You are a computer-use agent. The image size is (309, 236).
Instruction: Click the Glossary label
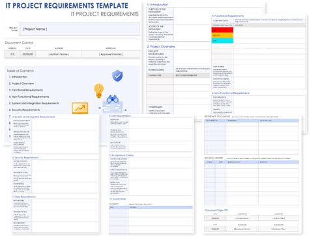(114, 204)
